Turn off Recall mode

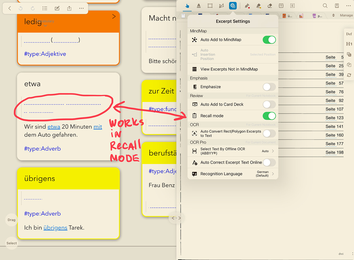point(269,116)
